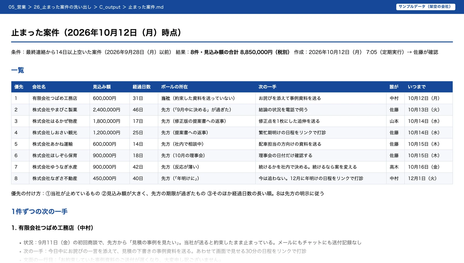Select the 次の一手 column header
The image size is (464, 263).
click(321, 87)
